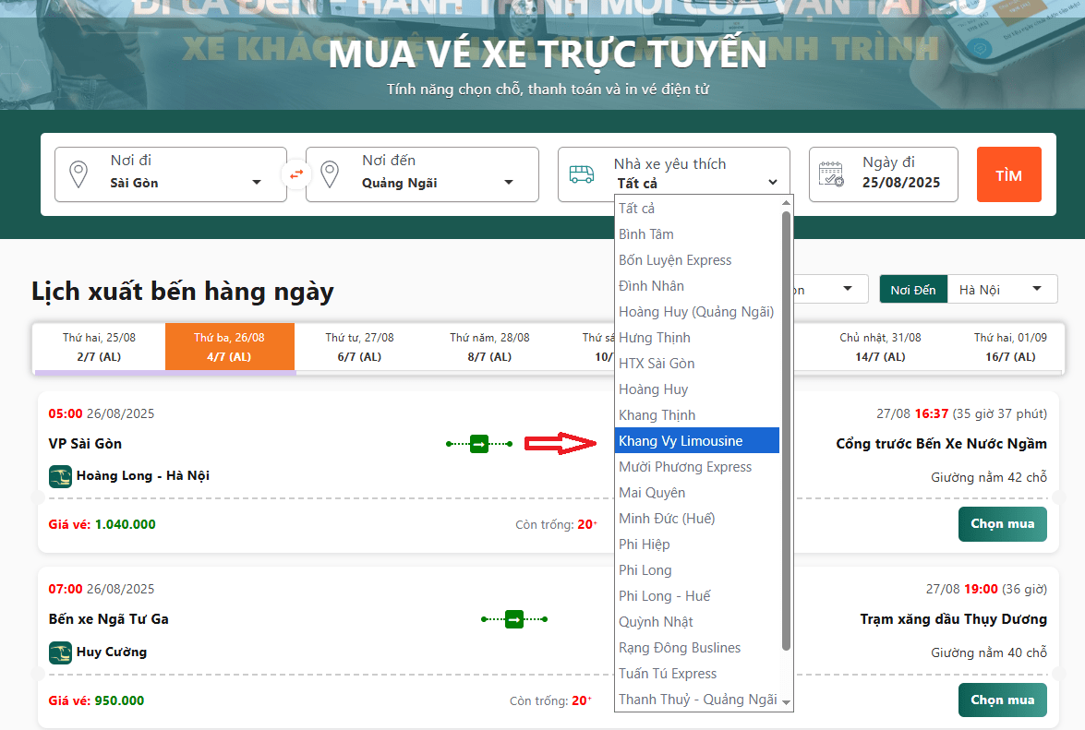Click the Huy Cường operator logo
Screen dimensions: 1085x730
coord(60,652)
